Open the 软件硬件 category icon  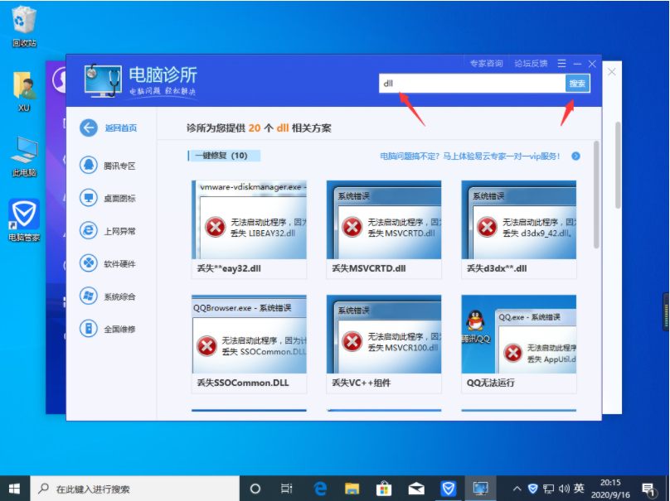click(88, 263)
